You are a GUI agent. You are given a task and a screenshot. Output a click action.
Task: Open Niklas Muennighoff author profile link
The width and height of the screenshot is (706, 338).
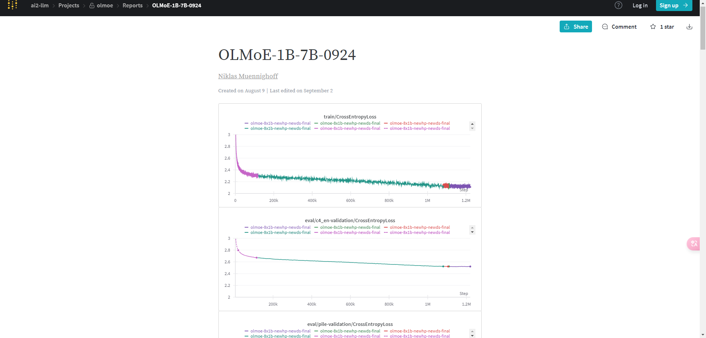248,76
